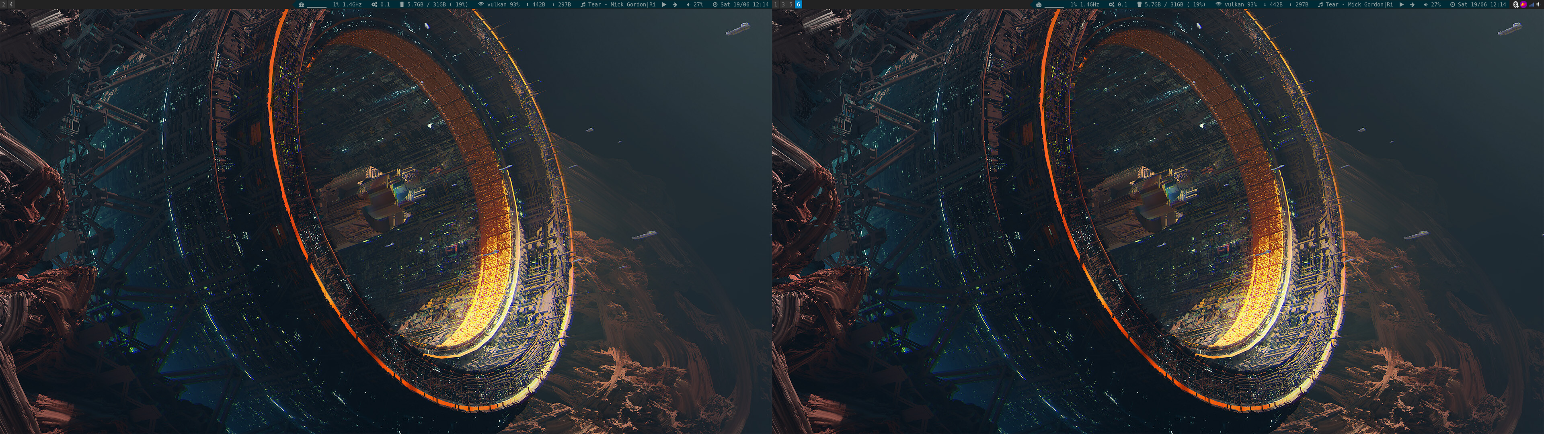The width and height of the screenshot is (1544, 434).
Task: Click the '27%' volume level on right bar
Action: (1436, 5)
